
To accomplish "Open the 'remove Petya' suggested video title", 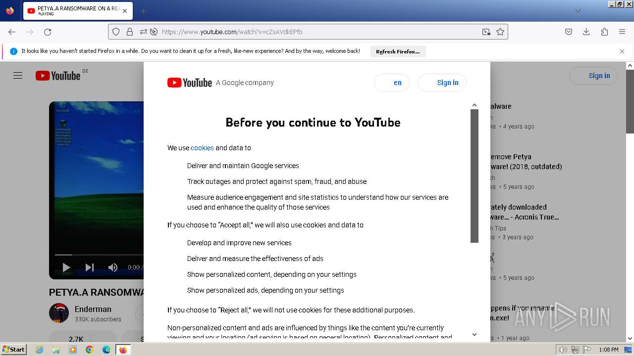I will point(526,162).
